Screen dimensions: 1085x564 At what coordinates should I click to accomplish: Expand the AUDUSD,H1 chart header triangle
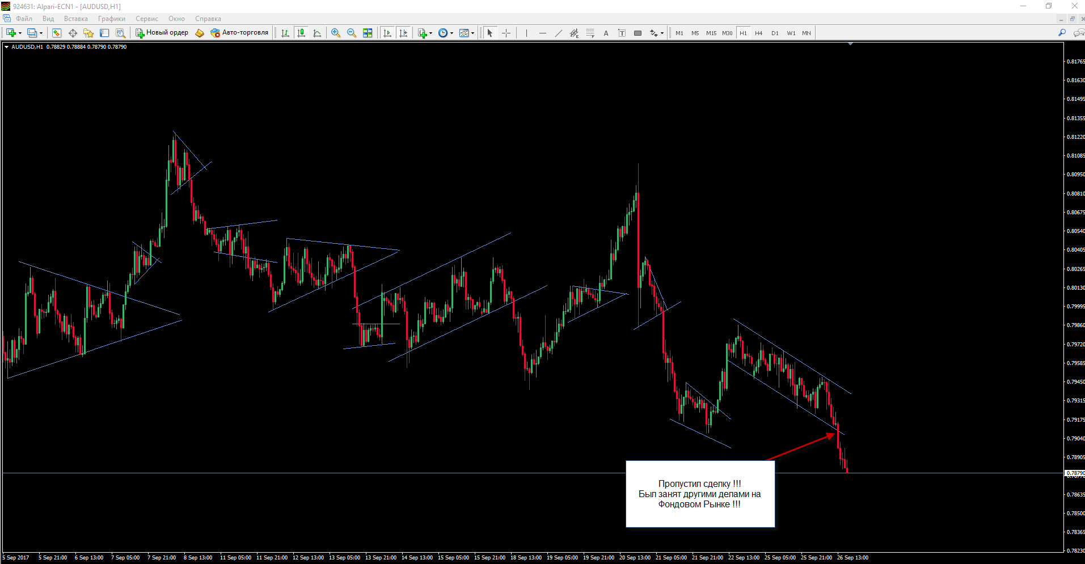6,47
